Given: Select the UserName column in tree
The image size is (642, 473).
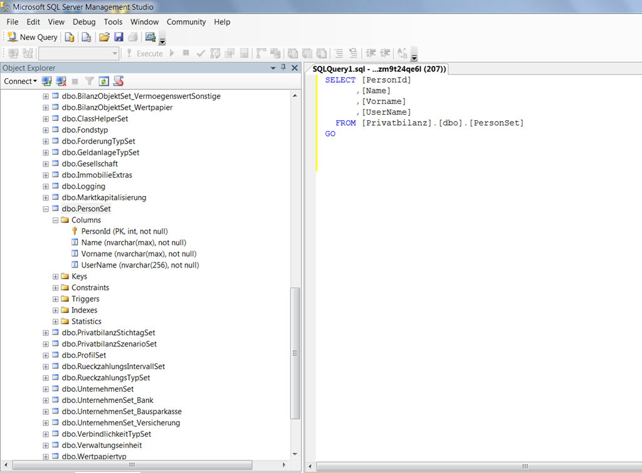Looking at the screenshot, I should click(139, 266).
